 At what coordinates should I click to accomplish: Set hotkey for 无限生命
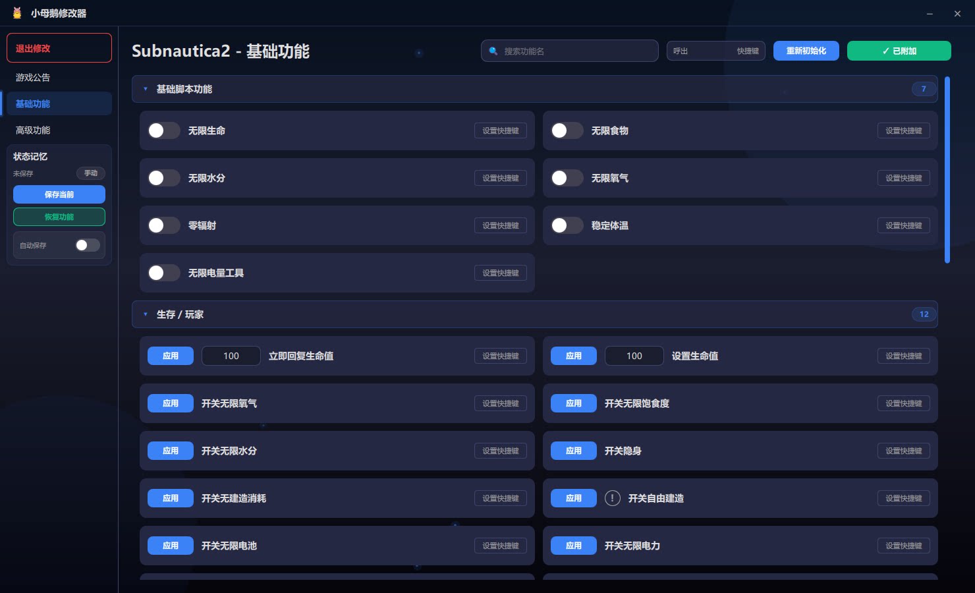501,130
